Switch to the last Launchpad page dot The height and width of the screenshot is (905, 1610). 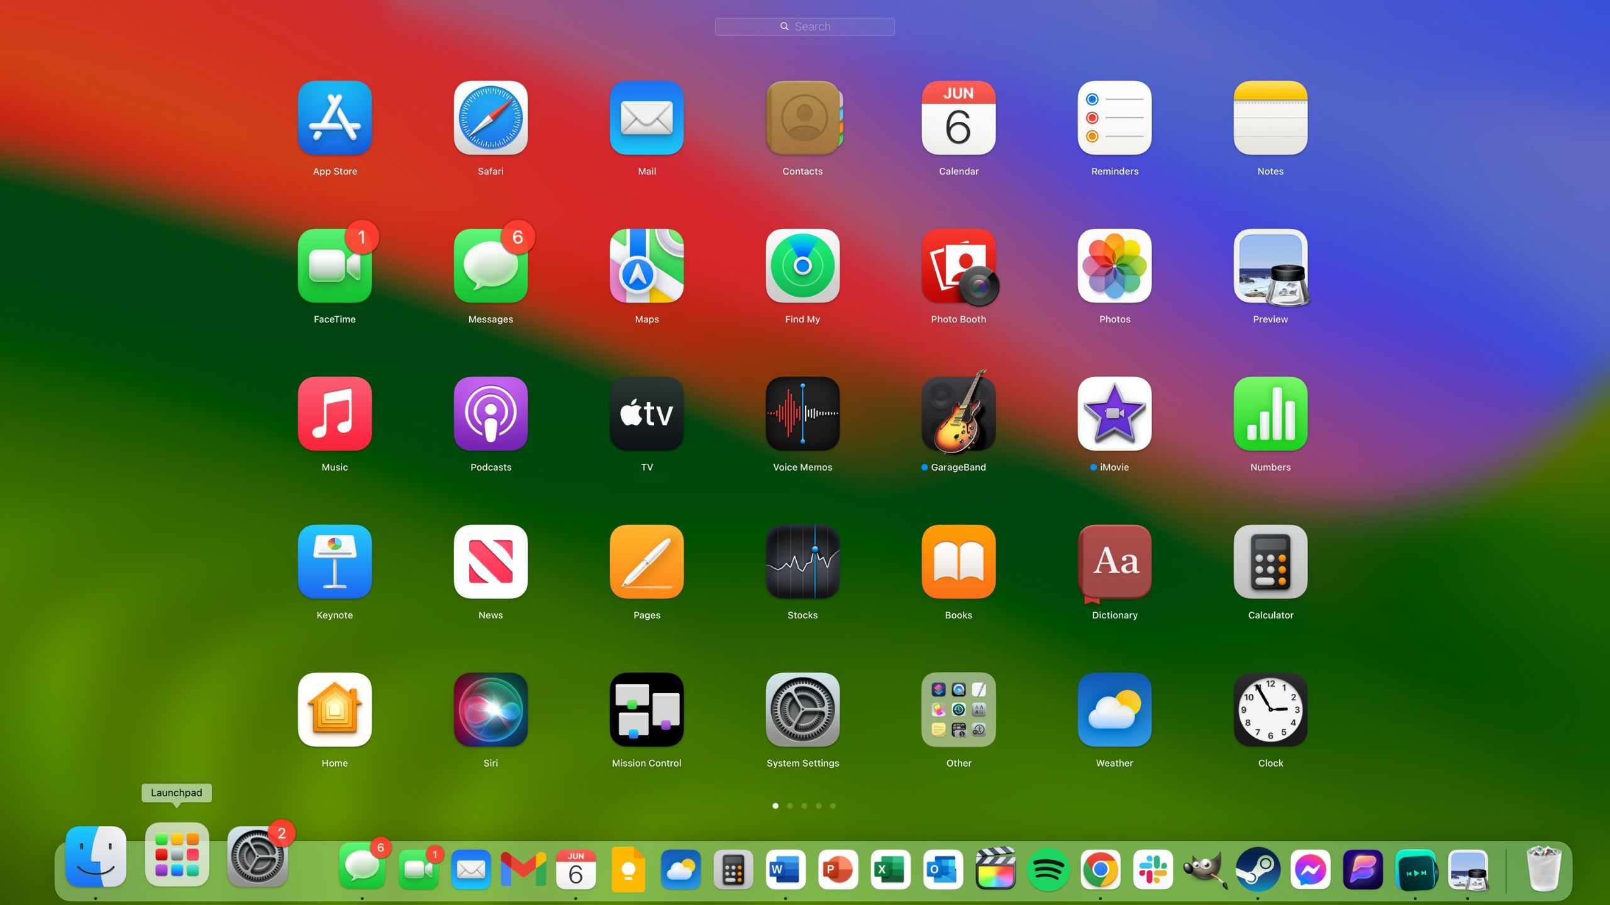pyautogui.click(x=833, y=806)
